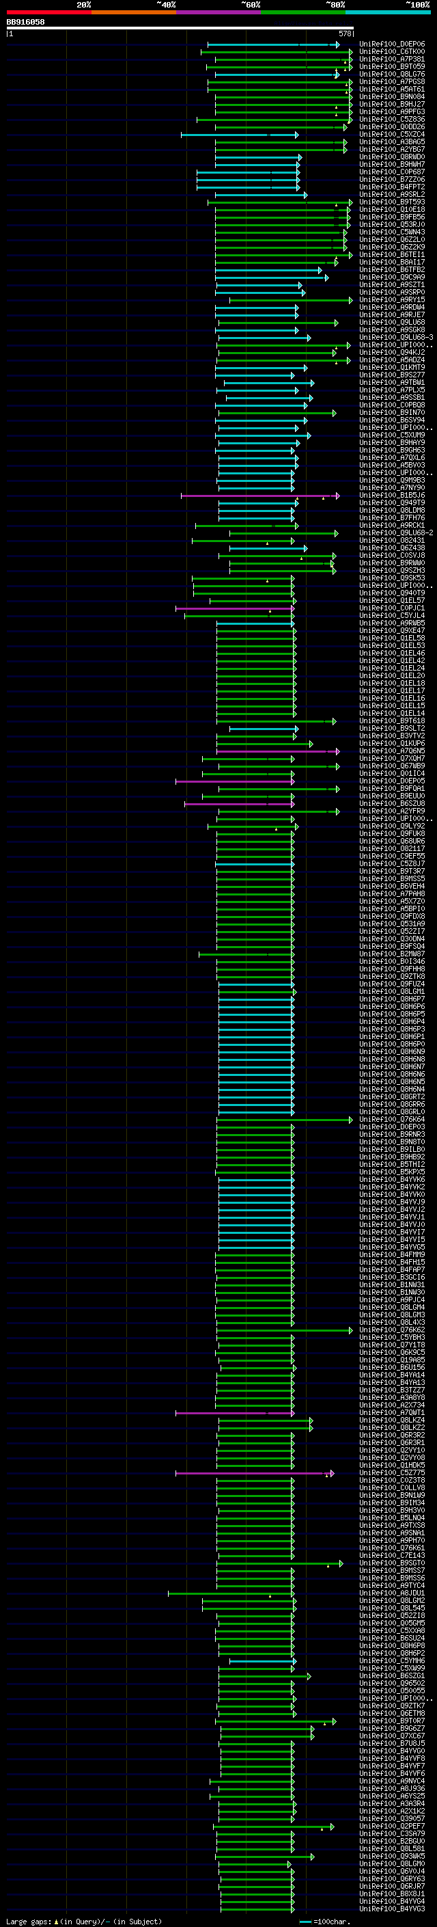Click the red 20% identity legend segment

(x=48, y=12)
